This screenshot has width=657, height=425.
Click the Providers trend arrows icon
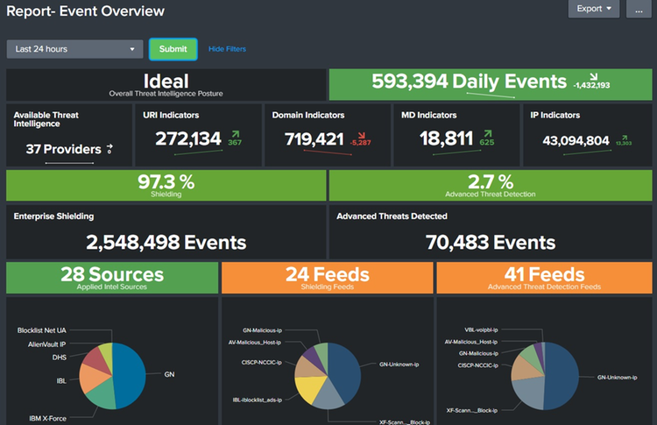[109, 149]
